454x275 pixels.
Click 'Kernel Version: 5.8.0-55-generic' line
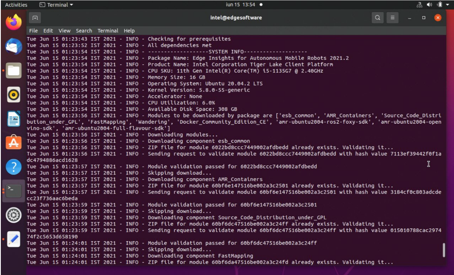[x=139, y=90]
